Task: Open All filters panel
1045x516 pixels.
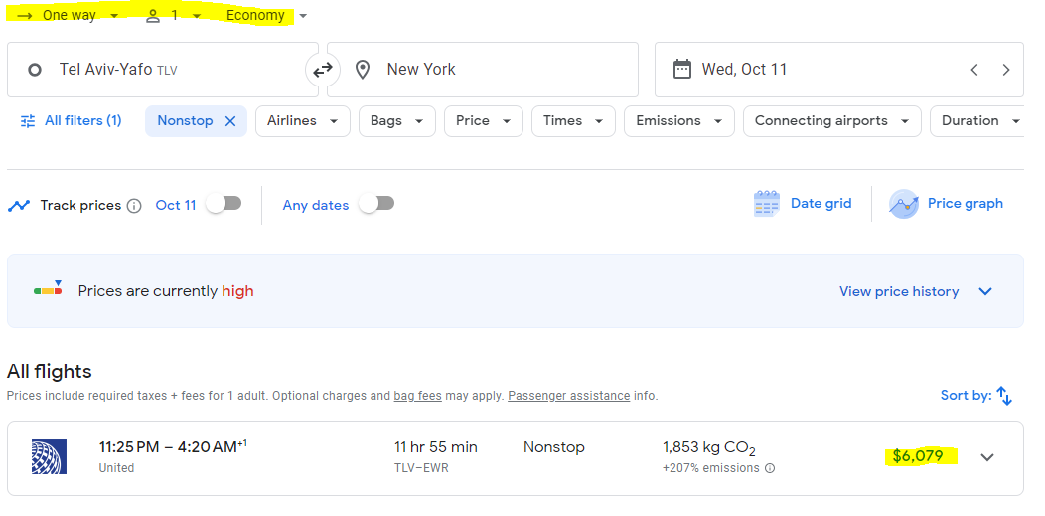Action: [71, 121]
